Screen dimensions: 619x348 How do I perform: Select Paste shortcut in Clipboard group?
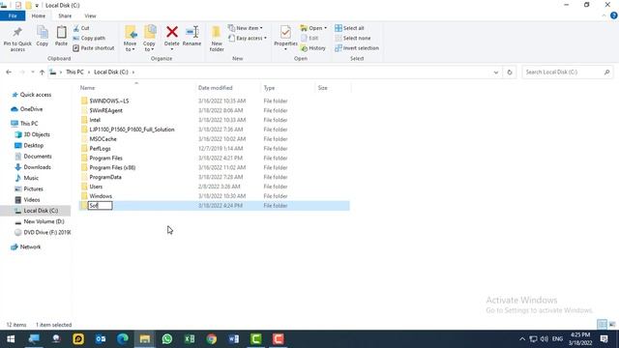pos(94,48)
